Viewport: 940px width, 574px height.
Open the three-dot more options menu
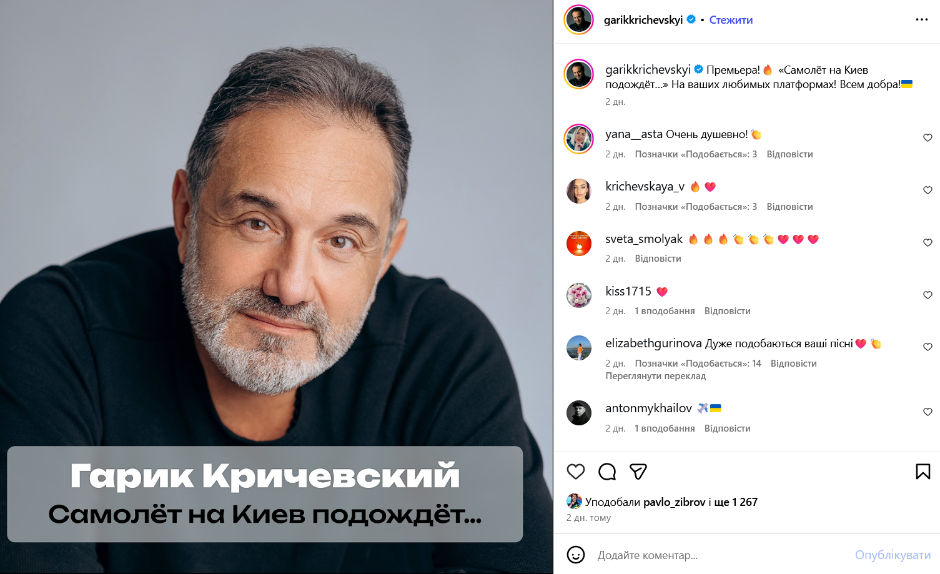(921, 20)
